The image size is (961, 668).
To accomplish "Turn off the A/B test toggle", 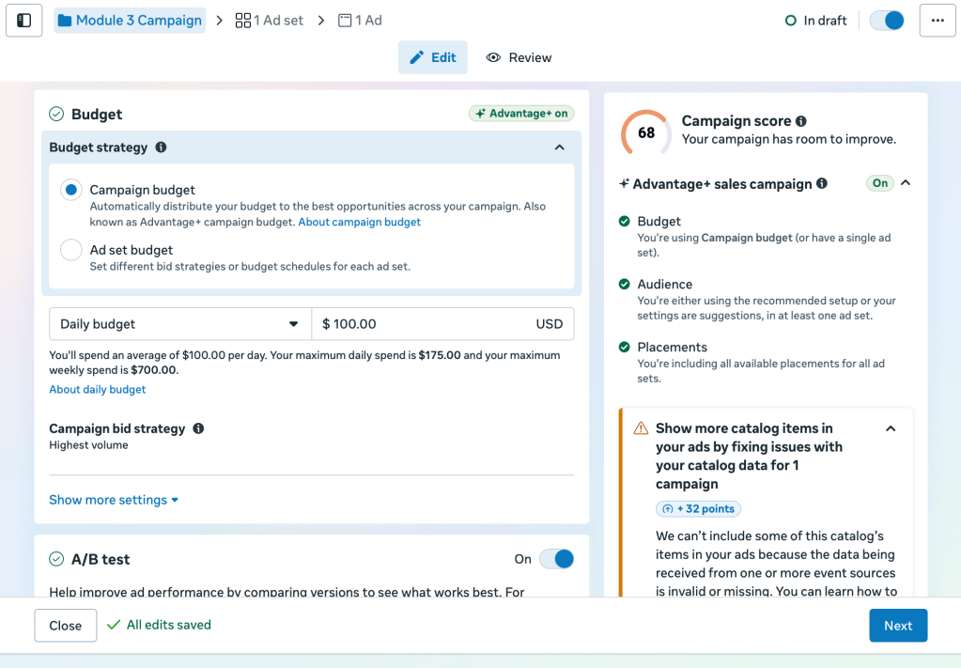I will click(556, 559).
